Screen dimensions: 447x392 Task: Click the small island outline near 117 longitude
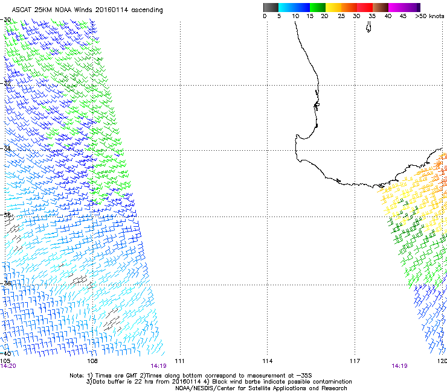(368, 28)
